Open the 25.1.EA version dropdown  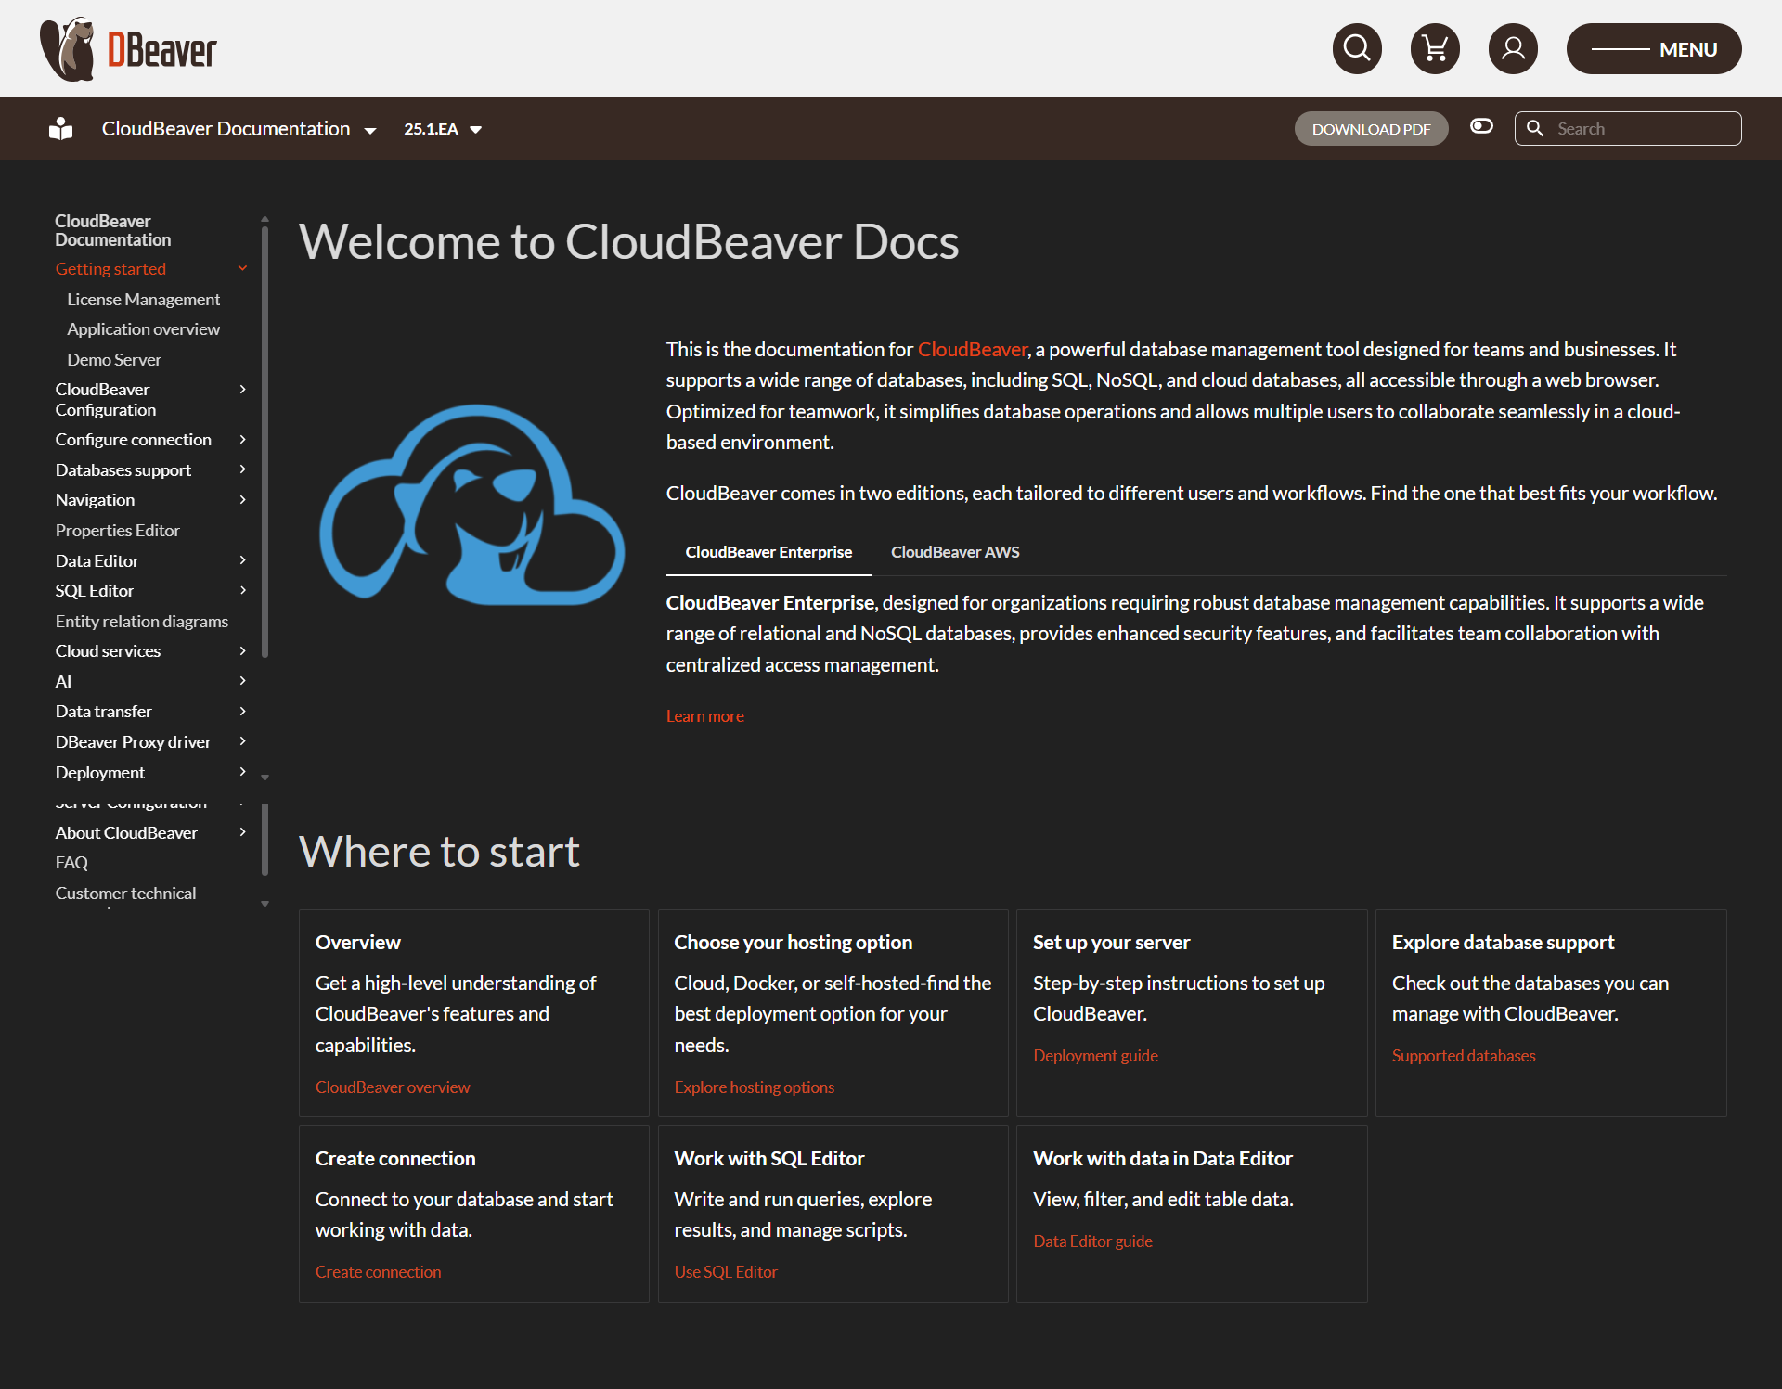pyautogui.click(x=443, y=129)
